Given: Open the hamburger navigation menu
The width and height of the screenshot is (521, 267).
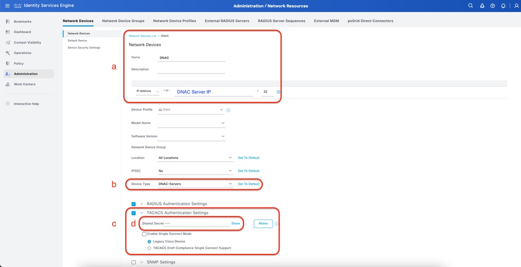Looking at the screenshot, I should tap(7, 6).
